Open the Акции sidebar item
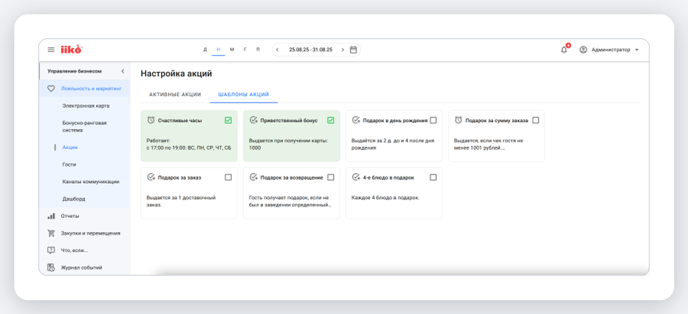Viewport: 688px width, 314px height. point(70,148)
